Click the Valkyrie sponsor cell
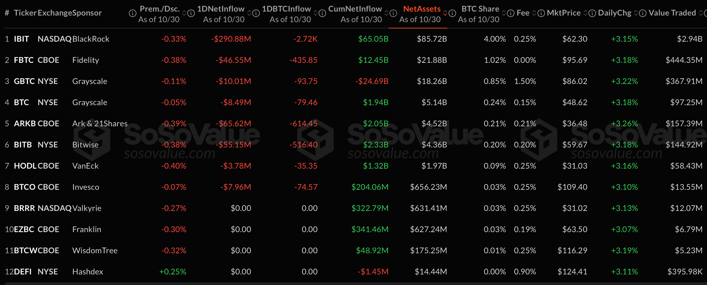This screenshot has height=285, width=707. 87,208
